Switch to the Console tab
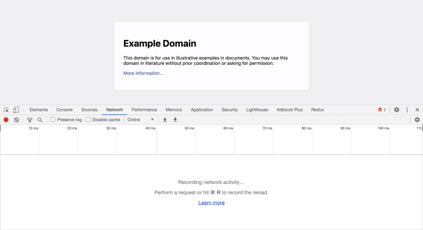This screenshot has width=423, height=230. click(x=64, y=110)
